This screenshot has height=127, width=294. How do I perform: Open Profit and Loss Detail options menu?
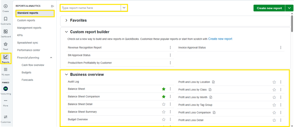[281, 120]
